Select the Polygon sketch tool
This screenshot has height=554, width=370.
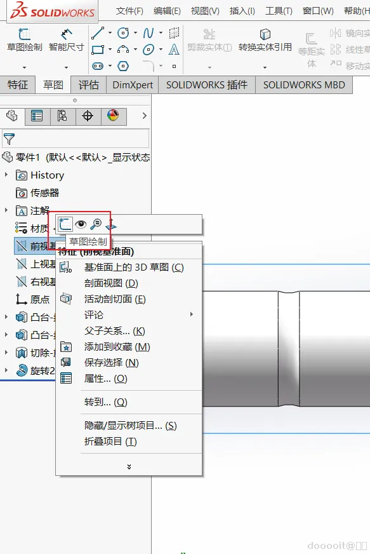[x=123, y=66]
